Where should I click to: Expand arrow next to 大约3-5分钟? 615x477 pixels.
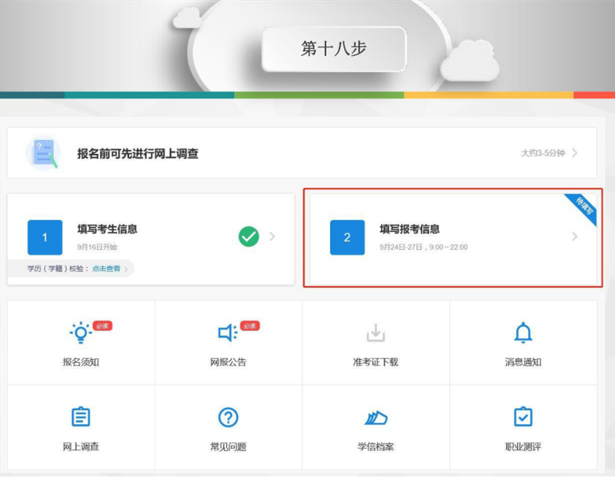point(575,153)
